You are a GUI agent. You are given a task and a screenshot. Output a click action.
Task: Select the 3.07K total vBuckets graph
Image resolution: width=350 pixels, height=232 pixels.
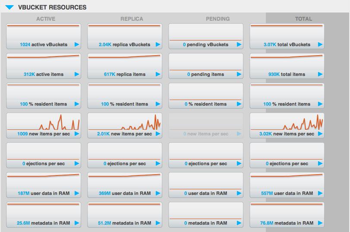click(x=287, y=31)
